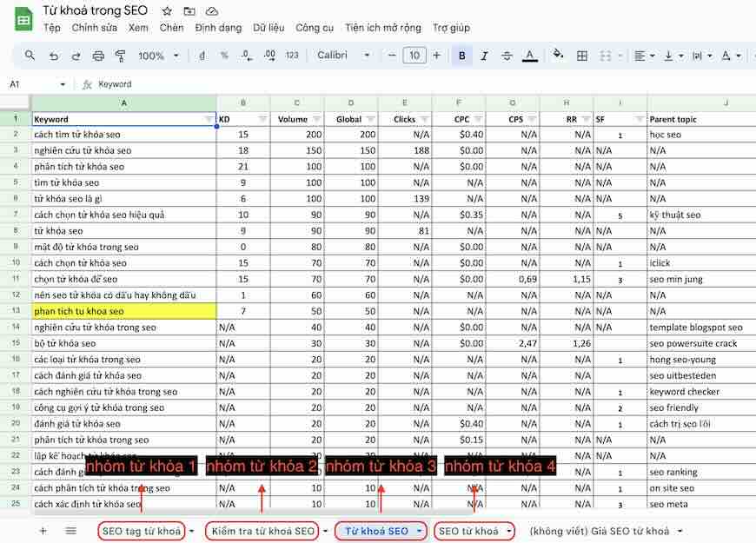Toggle bold formatting

462,56
